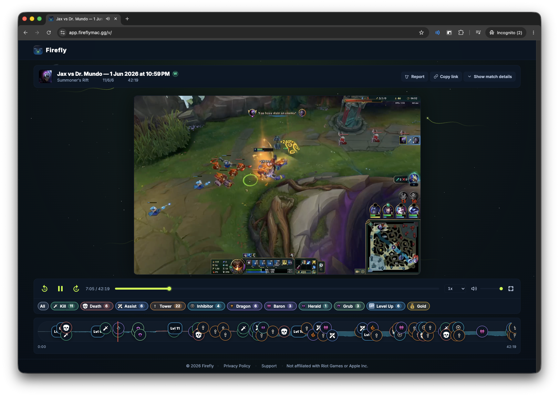This screenshot has width=559, height=397.
Task: Click the game video player
Action: tap(277, 185)
